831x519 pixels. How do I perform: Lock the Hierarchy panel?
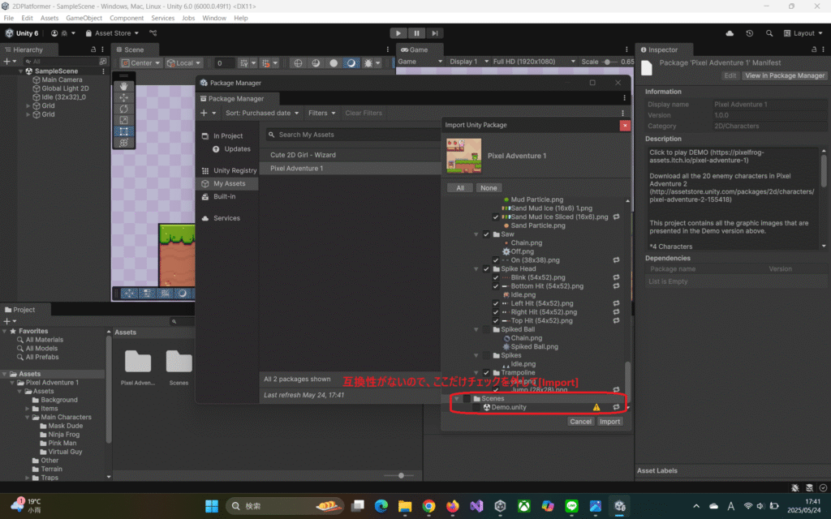tap(93, 49)
